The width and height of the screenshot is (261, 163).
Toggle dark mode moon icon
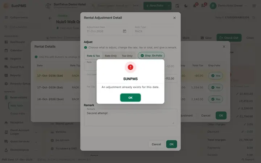(x=186, y=6)
